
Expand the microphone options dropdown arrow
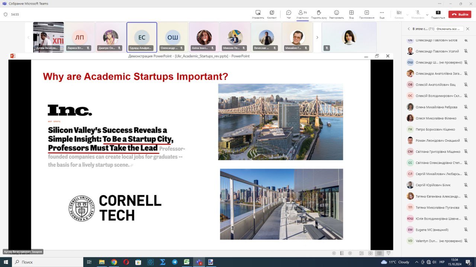[427, 15]
